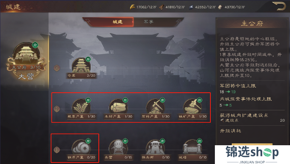Click the 建设点 construction points hammer icon
The height and width of the screenshot is (164, 290).
click(x=222, y=120)
